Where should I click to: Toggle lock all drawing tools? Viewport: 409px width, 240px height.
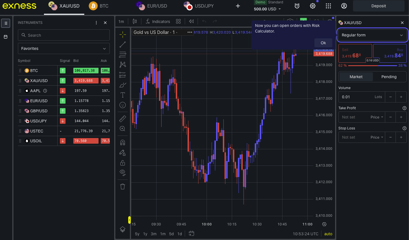123,163
